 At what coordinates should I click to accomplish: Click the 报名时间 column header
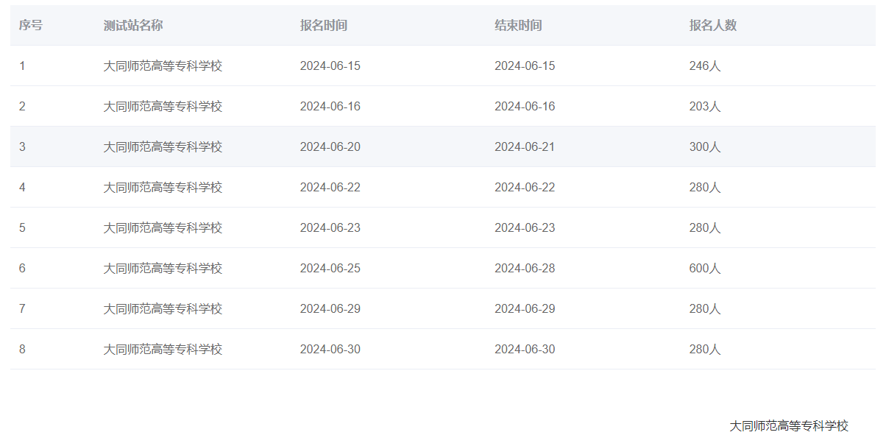(x=324, y=25)
